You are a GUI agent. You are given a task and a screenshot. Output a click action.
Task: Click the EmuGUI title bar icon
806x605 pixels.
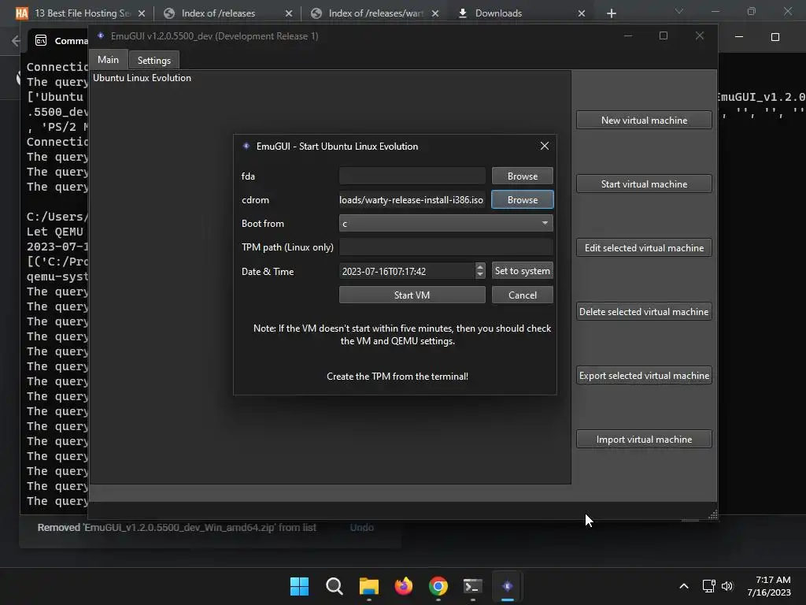101,35
